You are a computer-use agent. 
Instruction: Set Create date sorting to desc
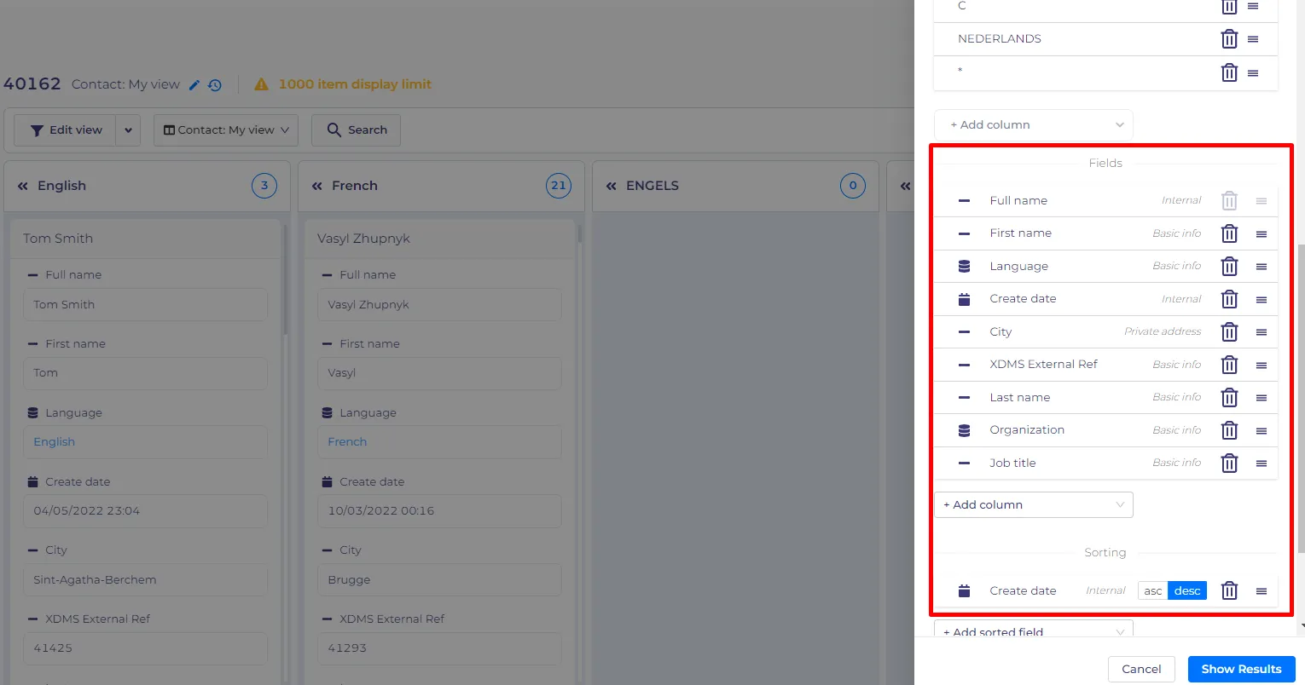1187,590
